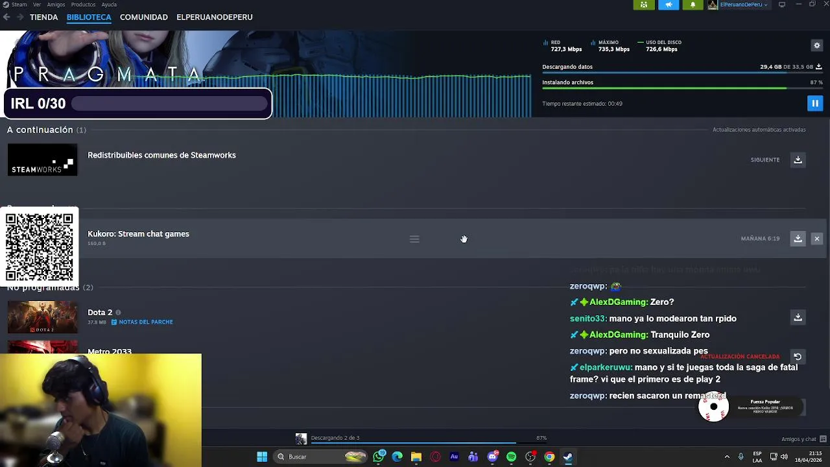Open the system tray volume control
The width and height of the screenshot is (830, 467).
[784, 457]
